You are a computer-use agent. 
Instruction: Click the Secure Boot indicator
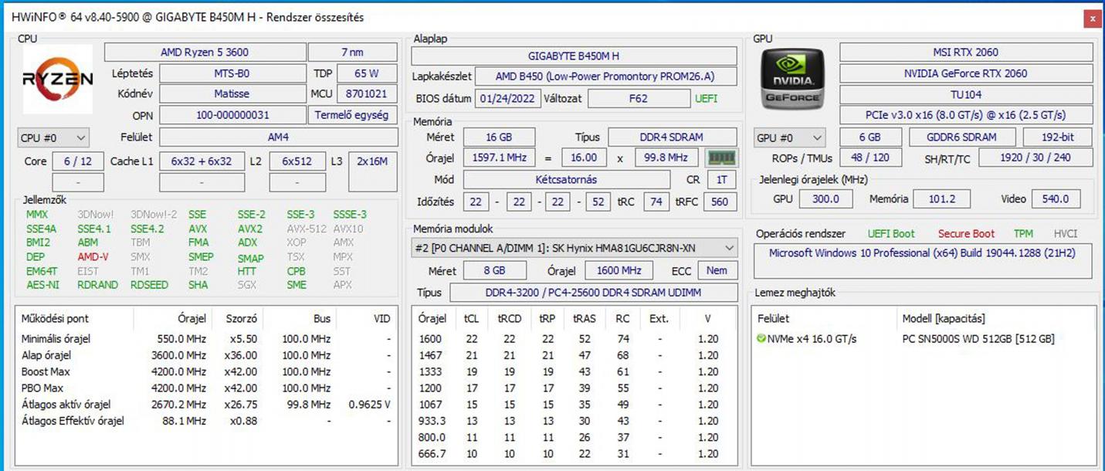pyautogui.click(x=966, y=233)
